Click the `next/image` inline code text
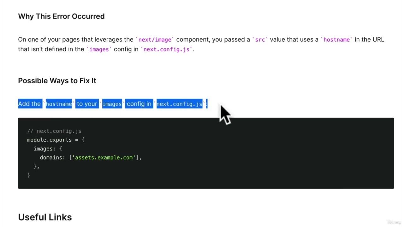This screenshot has width=404, height=227. click(155, 40)
